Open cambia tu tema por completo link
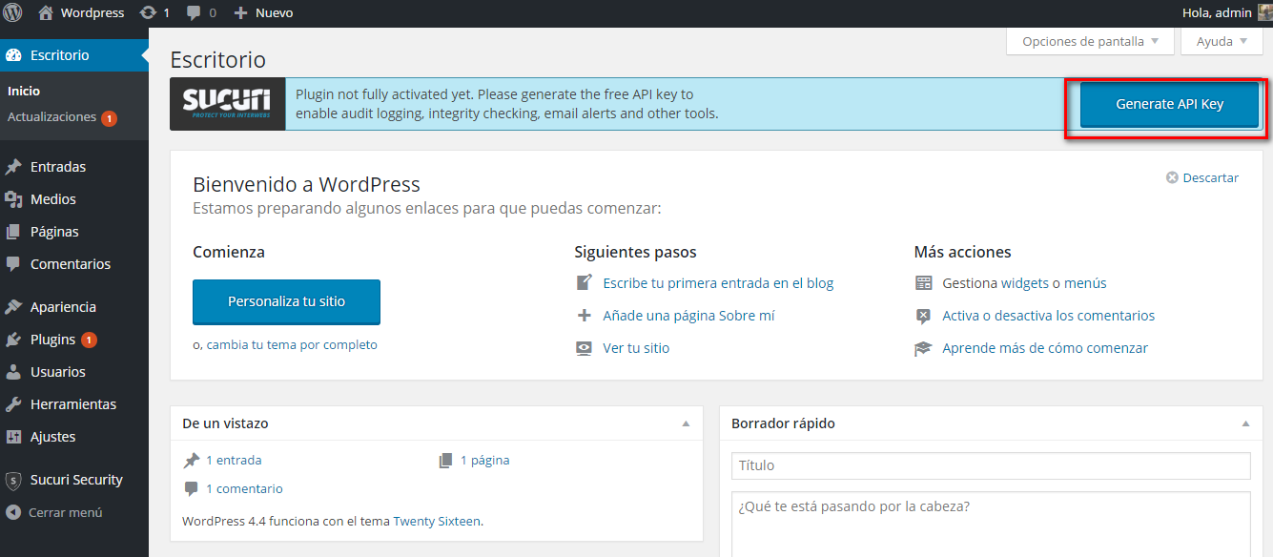1273x557 pixels. [x=292, y=345]
